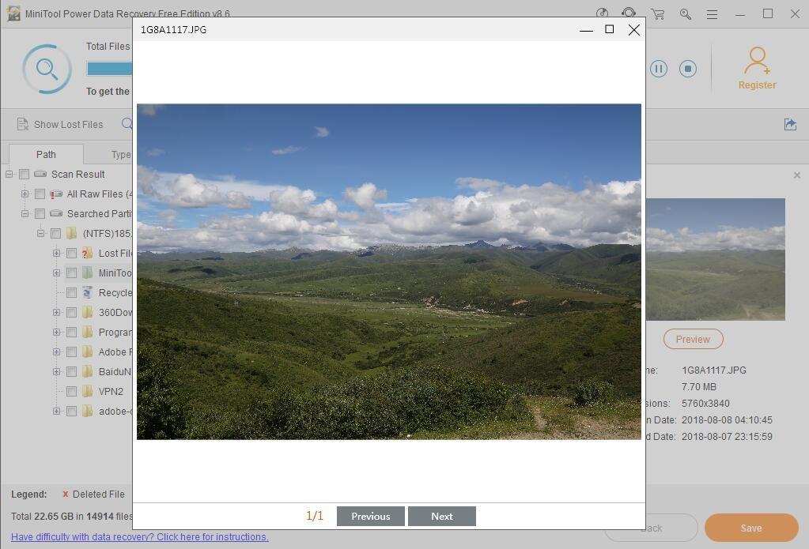Click the scan progress bar
Viewport: 809px width, 549px height.
click(109, 69)
